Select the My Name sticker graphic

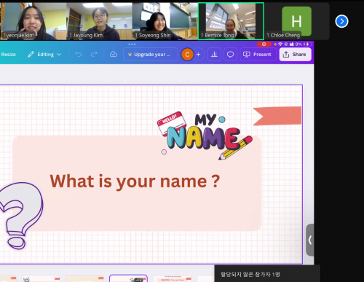point(205,136)
